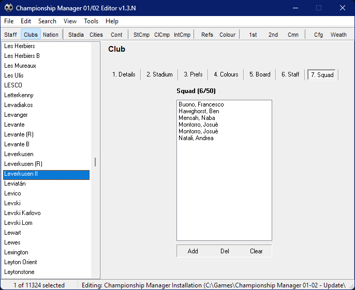The image size is (355, 290).
Task: Select the Clubs toolbar button
Action: tap(31, 35)
